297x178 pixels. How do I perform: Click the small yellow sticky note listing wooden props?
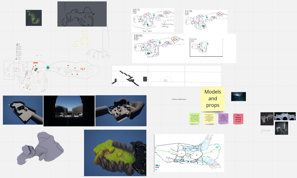click(x=209, y=119)
